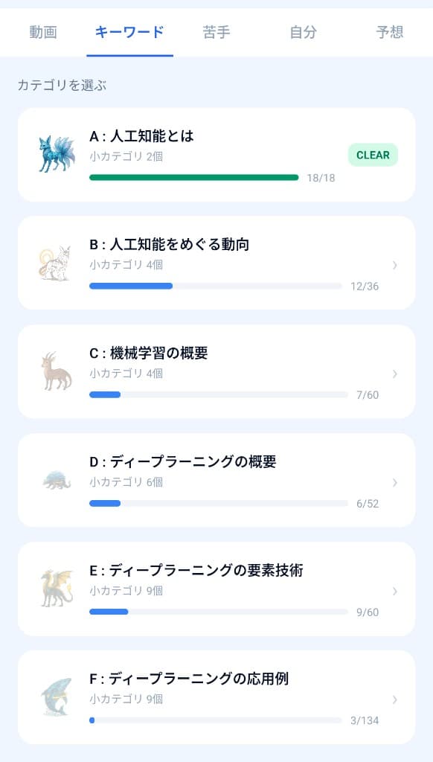Switch to the 動画 tab
The image size is (433, 762).
coord(42,33)
